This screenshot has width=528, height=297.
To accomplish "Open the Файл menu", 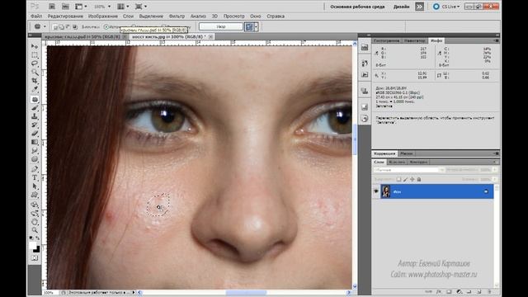I will pyautogui.click(x=36, y=16).
